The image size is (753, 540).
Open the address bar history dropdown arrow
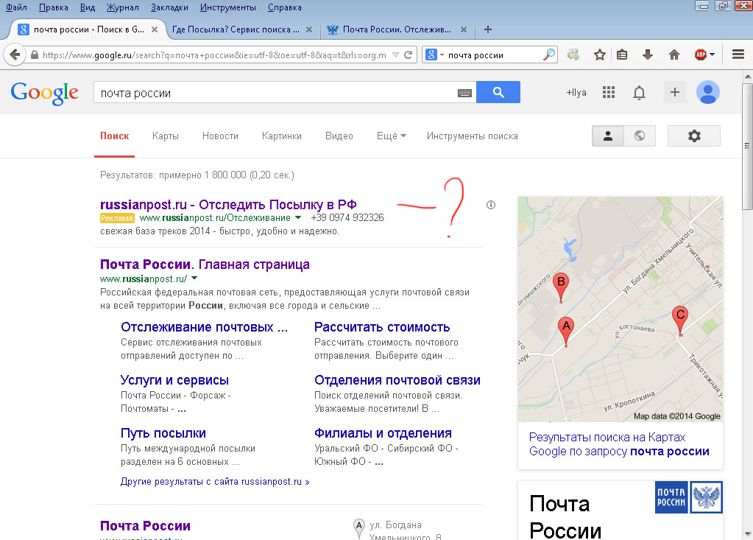395,55
